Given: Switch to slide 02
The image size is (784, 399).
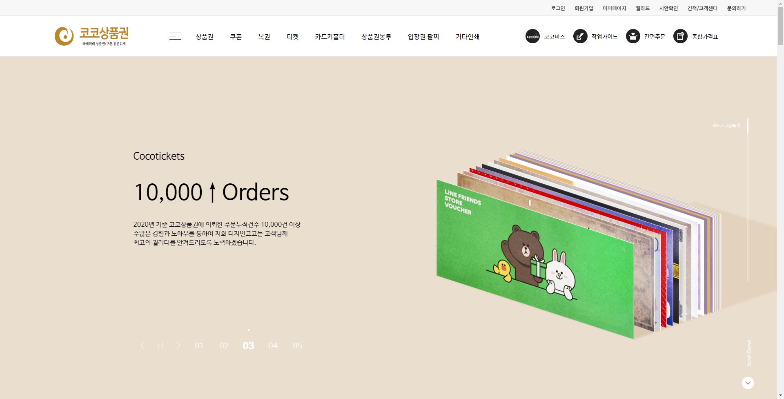Looking at the screenshot, I should [224, 346].
